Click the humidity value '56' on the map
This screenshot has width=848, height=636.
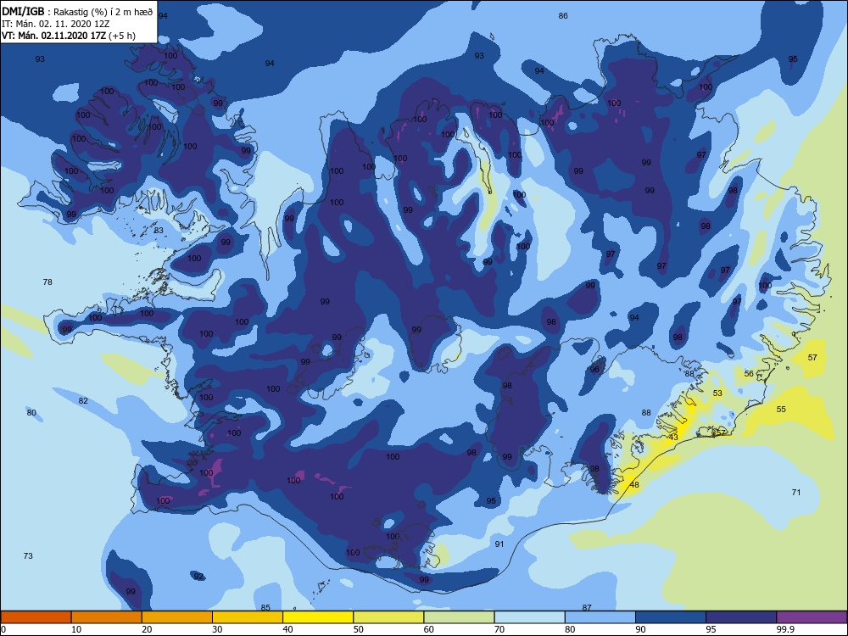coord(749,374)
